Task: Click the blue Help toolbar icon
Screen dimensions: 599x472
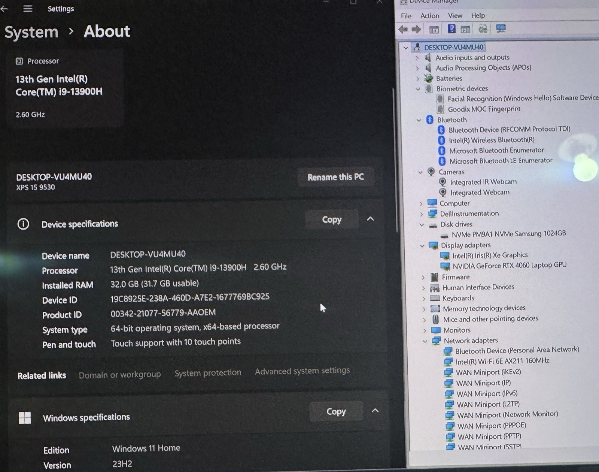Action: pyautogui.click(x=451, y=29)
